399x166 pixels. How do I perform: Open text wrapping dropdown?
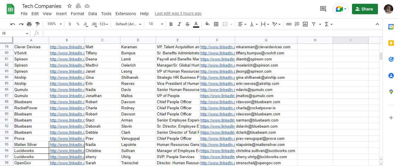click(265, 24)
